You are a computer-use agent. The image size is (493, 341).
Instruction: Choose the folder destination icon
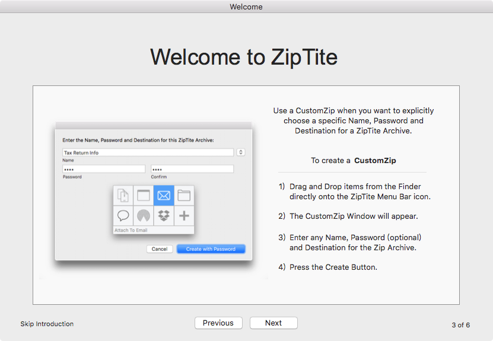tap(184, 196)
